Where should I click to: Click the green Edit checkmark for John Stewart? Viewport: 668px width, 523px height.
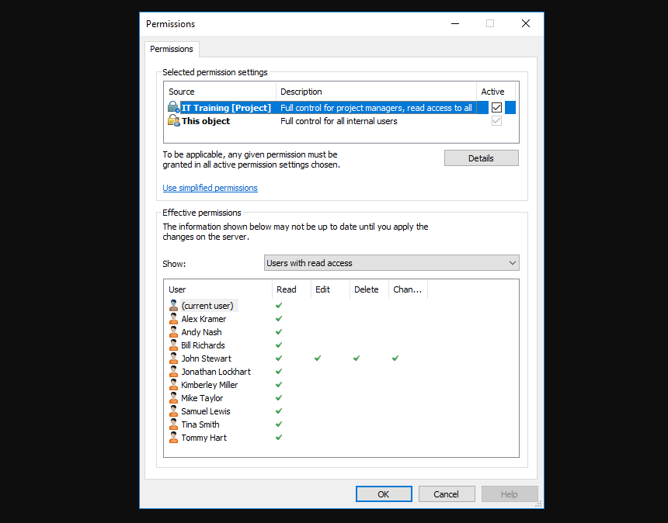[317, 358]
